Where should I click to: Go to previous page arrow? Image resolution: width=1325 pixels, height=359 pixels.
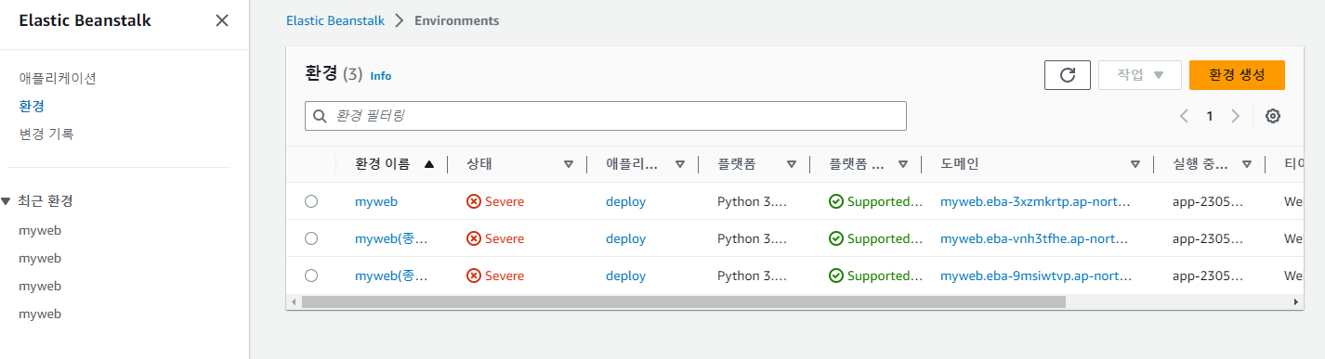1185,116
